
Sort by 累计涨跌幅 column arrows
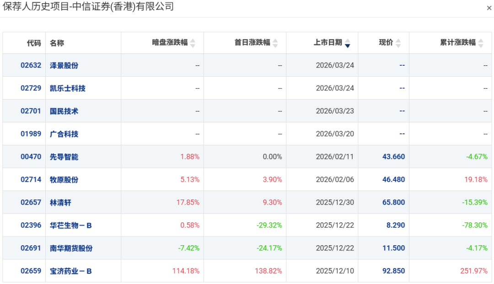pos(481,43)
